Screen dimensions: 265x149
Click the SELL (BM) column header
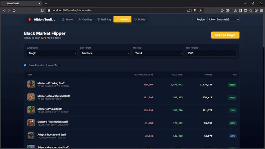[177, 75]
